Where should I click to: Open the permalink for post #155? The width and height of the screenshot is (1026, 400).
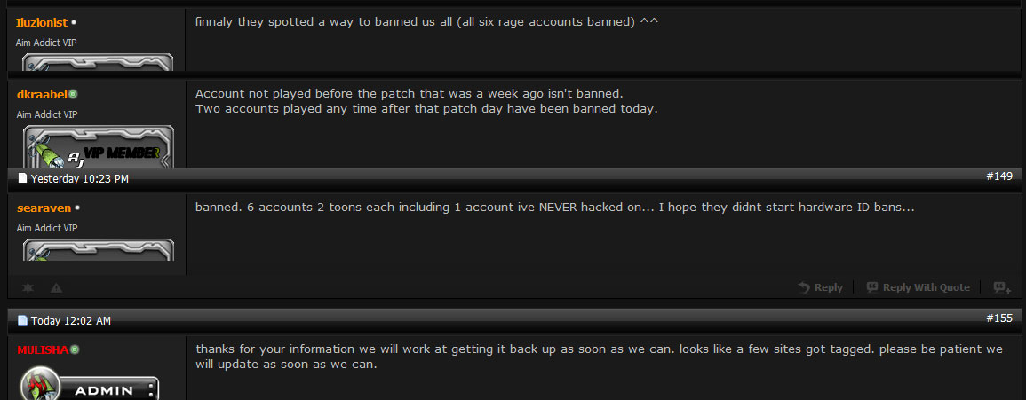click(x=999, y=318)
